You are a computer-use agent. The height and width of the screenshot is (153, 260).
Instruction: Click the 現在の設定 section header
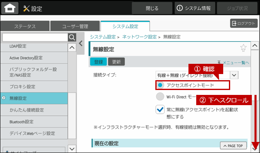(x=170, y=143)
